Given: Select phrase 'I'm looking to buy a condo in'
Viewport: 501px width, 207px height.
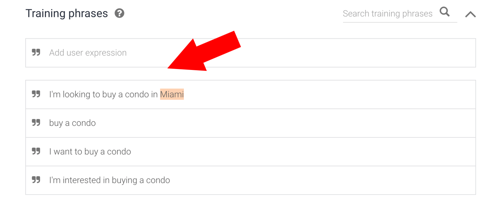Looking at the screenshot, I should click(x=103, y=94).
